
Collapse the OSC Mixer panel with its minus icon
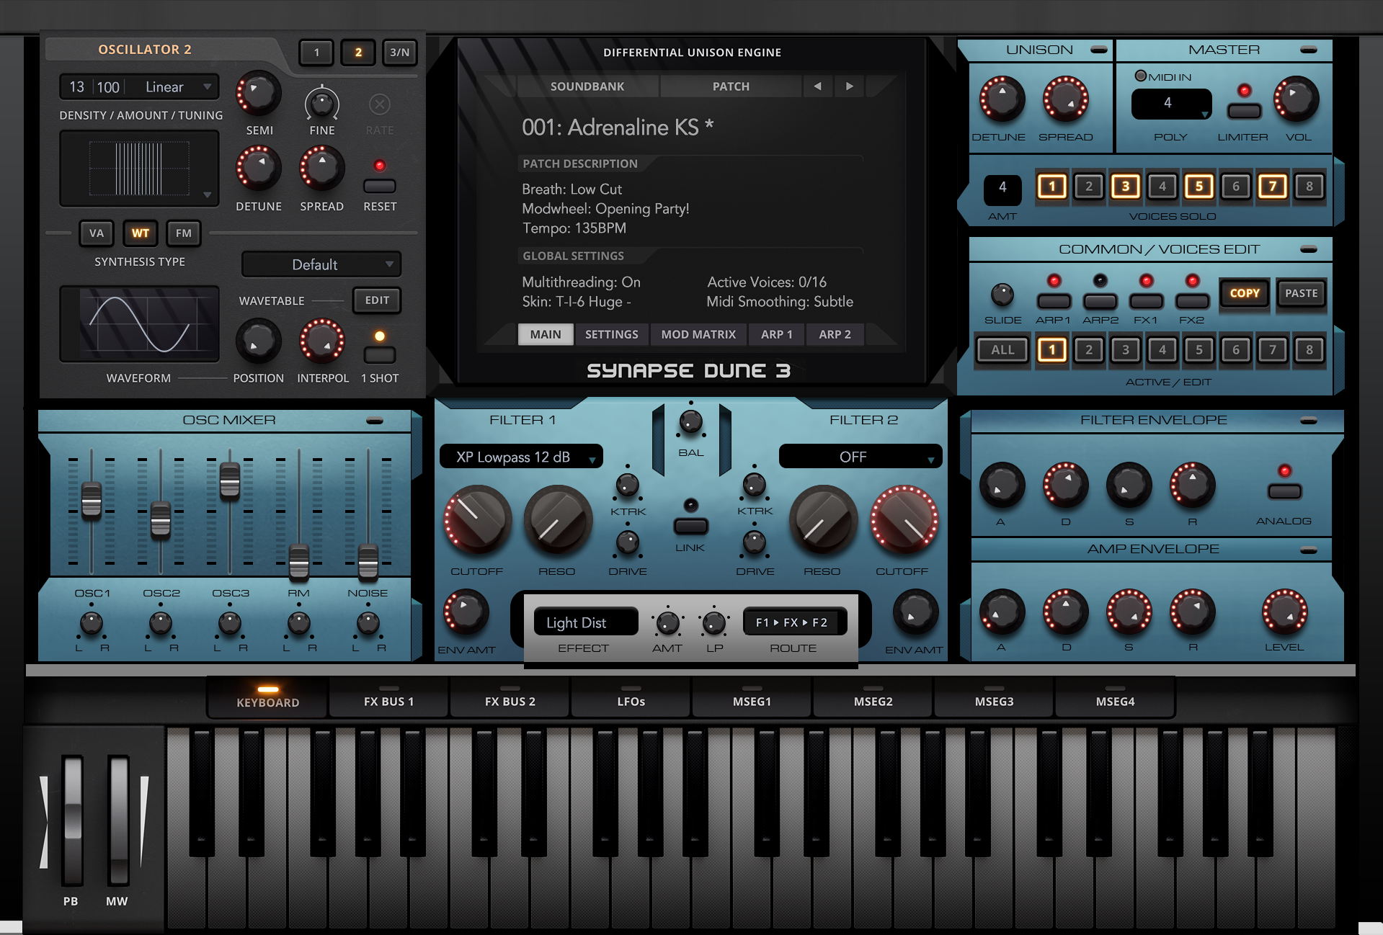coord(375,420)
